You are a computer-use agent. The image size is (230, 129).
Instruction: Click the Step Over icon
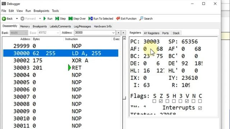point(70,19)
